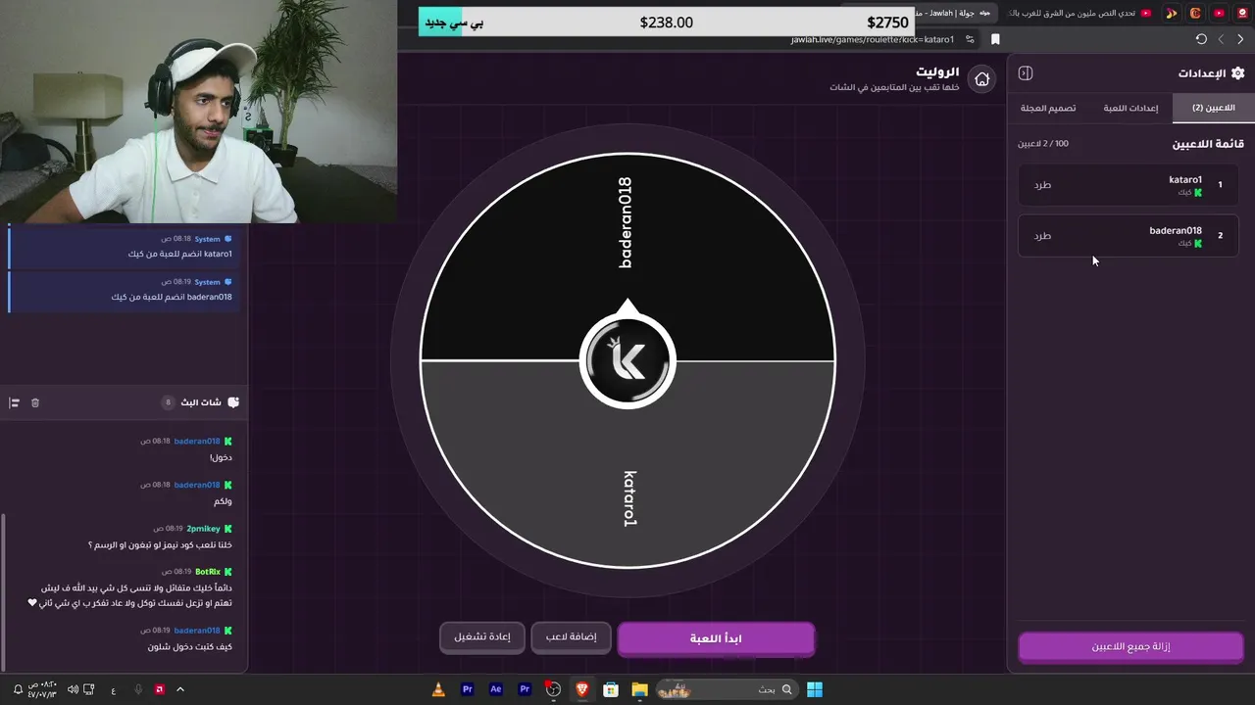Collapse the settings sidebar panel icon
1255x705 pixels.
(x=1026, y=73)
